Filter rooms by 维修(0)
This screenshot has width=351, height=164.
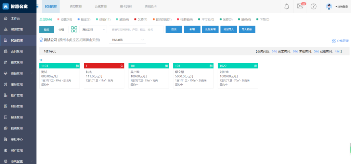pos(244,19)
